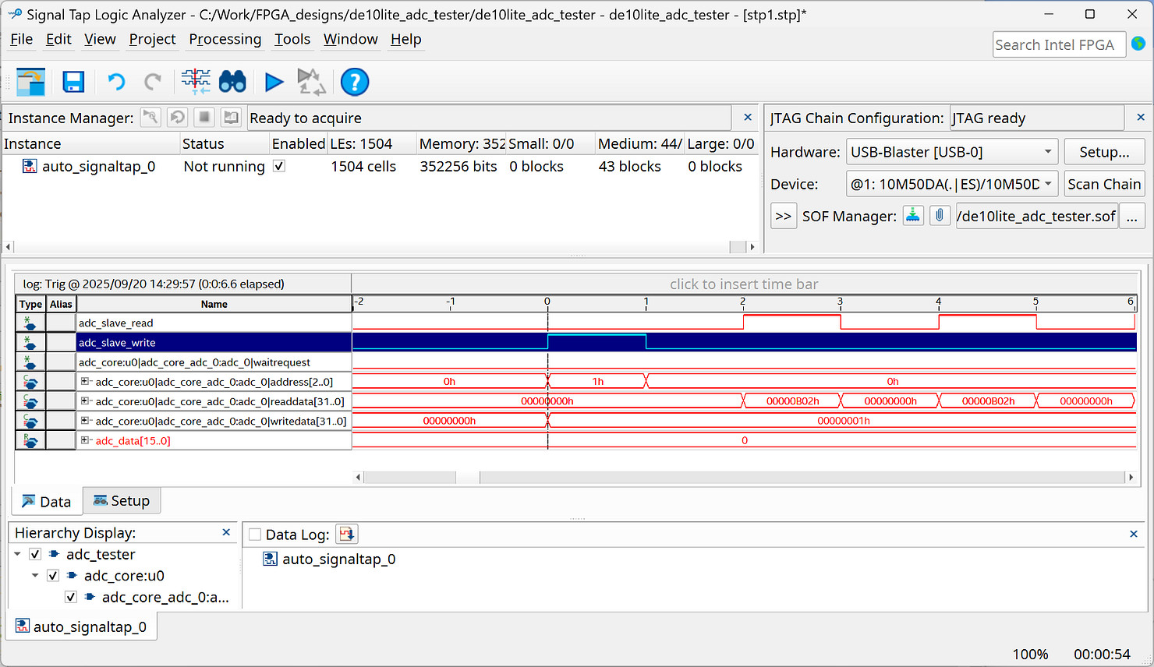This screenshot has height=667, width=1154.
Task: Open the Processing menu
Action: (225, 39)
